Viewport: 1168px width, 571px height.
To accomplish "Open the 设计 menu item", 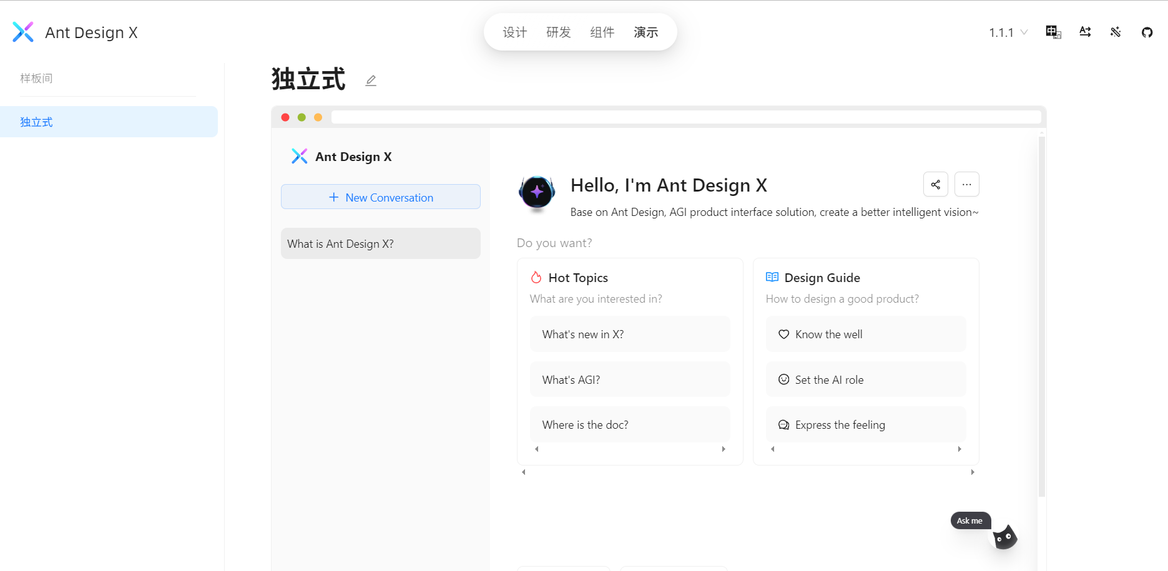I will point(515,32).
